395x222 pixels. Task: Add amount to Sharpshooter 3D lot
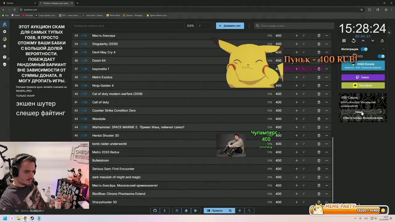coord(297,202)
